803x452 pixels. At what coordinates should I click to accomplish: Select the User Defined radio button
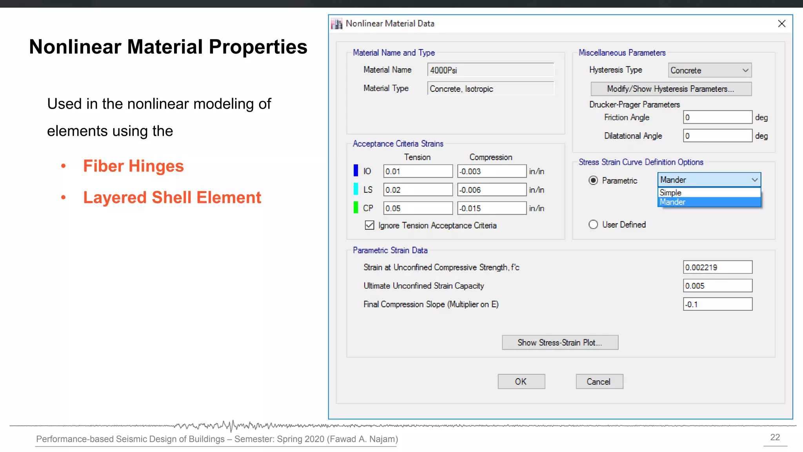593,224
